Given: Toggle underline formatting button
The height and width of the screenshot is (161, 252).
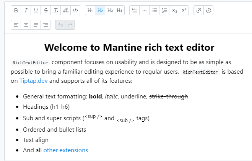Looking at the screenshot, I should (x=36, y=10).
